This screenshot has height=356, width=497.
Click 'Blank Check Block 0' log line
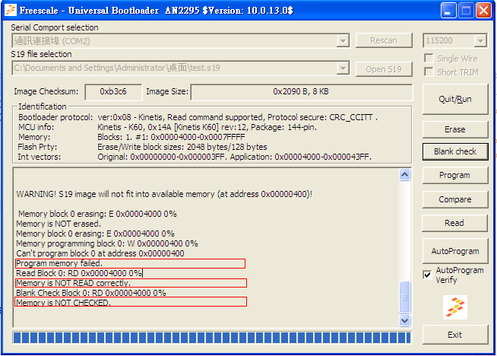[x=91, y=293]
